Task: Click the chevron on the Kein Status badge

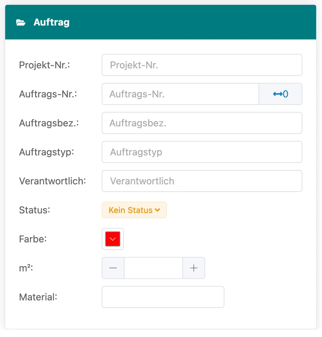Action: click(x=158, y=210)
